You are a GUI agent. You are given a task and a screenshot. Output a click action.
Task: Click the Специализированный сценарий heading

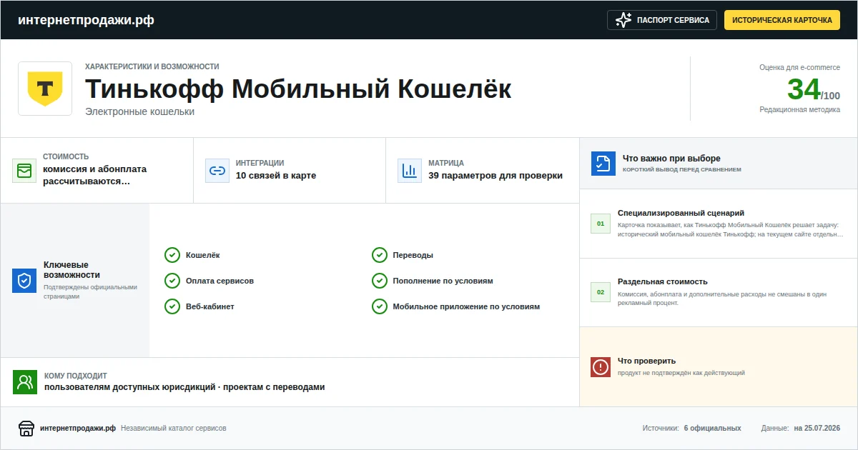(681, 213)
